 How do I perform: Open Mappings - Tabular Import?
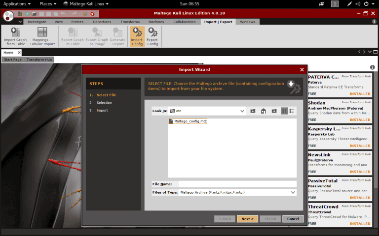point(42,36)
